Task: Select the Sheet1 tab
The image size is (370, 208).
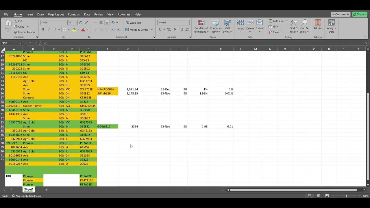Action: point(29,190)
